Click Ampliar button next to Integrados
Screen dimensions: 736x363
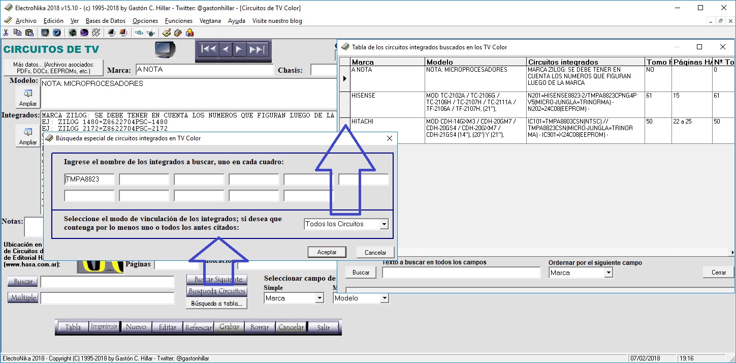[28, 136]
